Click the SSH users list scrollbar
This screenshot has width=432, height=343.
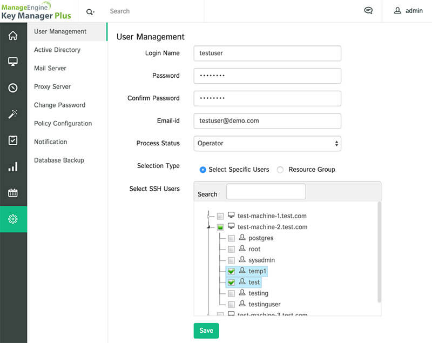coord(380,252)
